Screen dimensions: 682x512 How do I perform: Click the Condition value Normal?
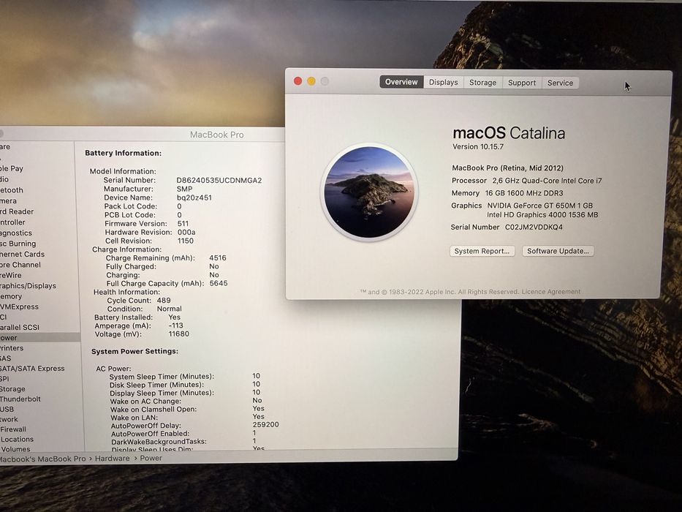[x=169, y=309]
